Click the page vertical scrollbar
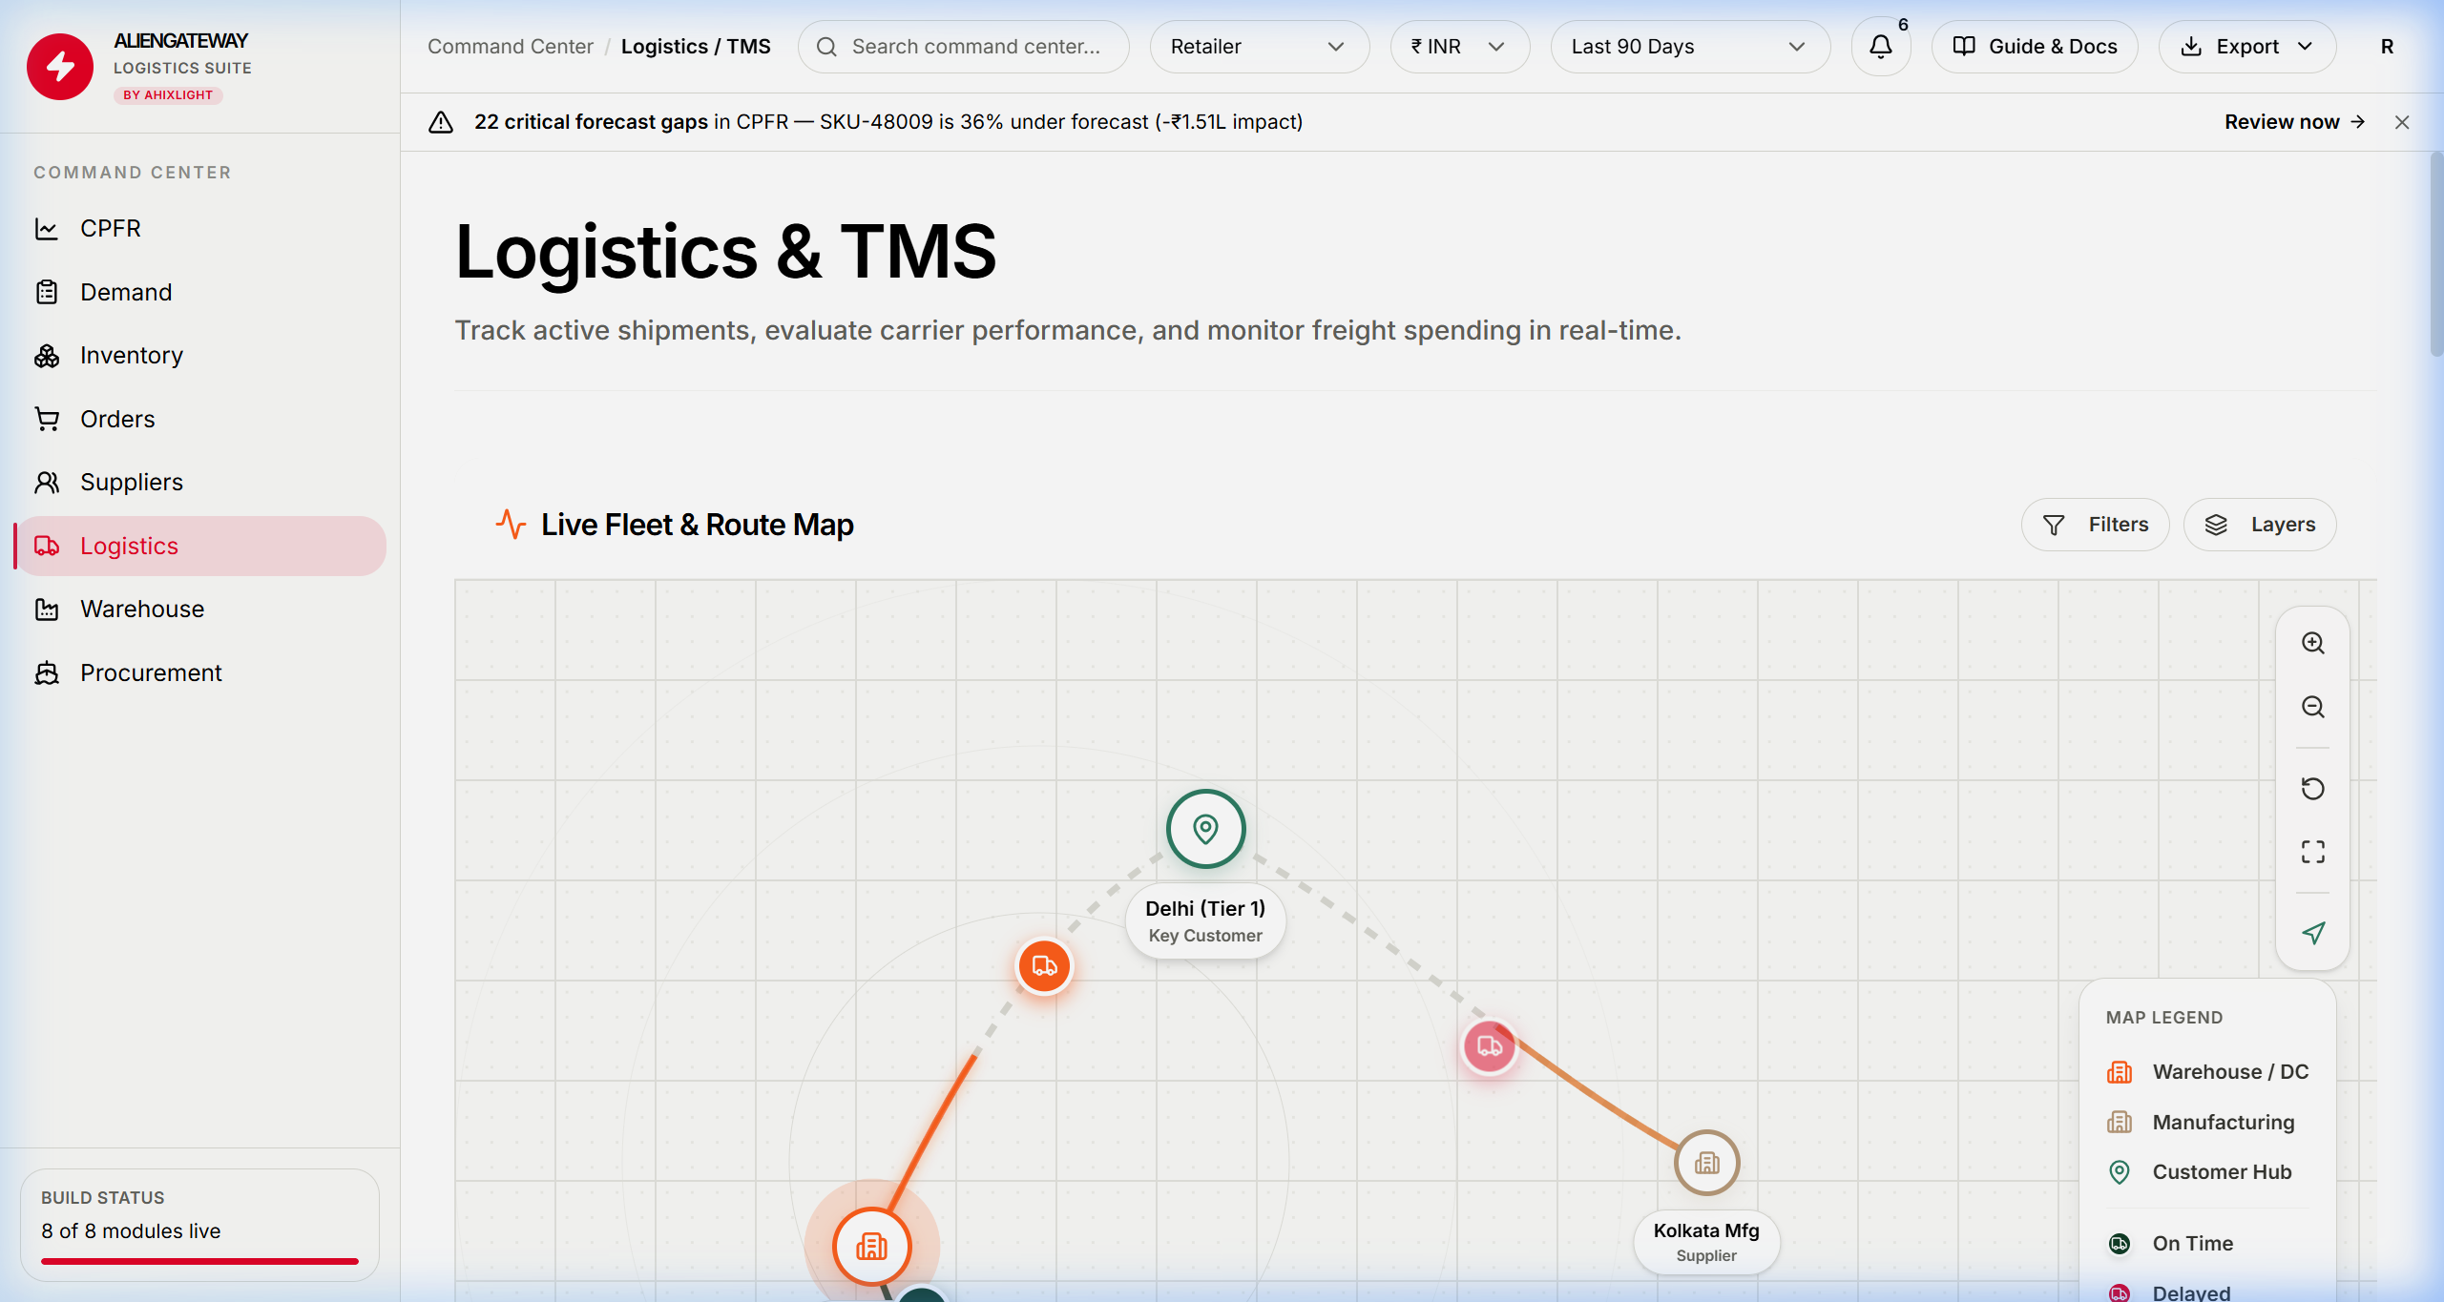 [x=2435, y=254]
